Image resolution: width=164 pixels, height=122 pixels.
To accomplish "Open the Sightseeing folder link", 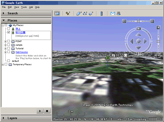I will (22, 52).
